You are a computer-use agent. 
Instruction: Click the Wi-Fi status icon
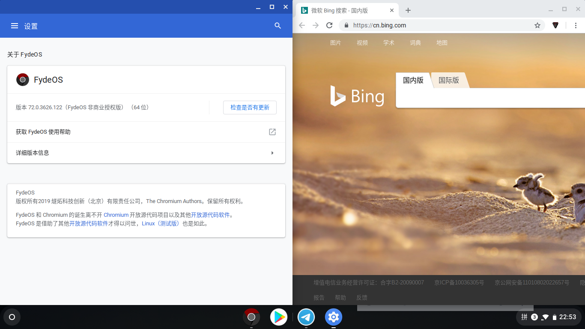545,317
